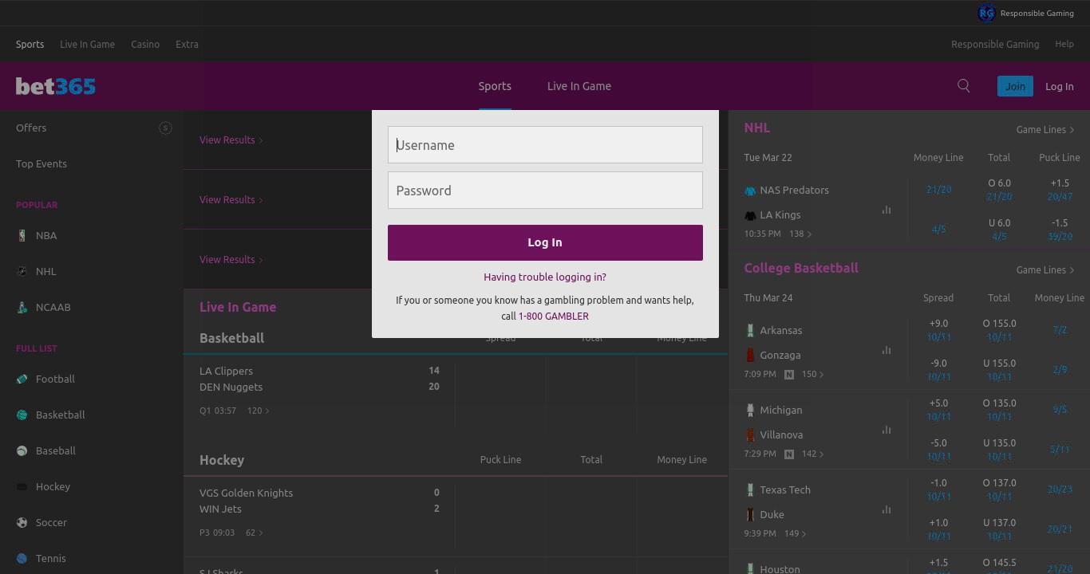Select Predators +1.5 puck line
This screenshot has width=1090, height=574.
[x=1060, y=190]
